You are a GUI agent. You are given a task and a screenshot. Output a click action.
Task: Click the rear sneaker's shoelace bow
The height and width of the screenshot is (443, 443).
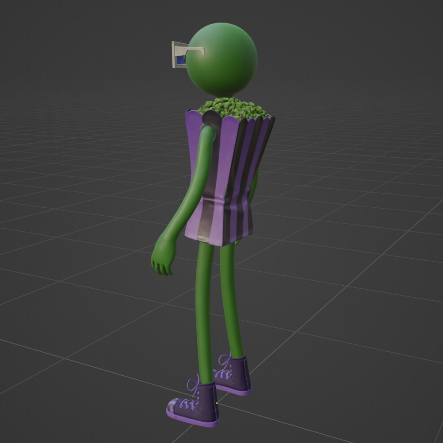pos(226,361)
